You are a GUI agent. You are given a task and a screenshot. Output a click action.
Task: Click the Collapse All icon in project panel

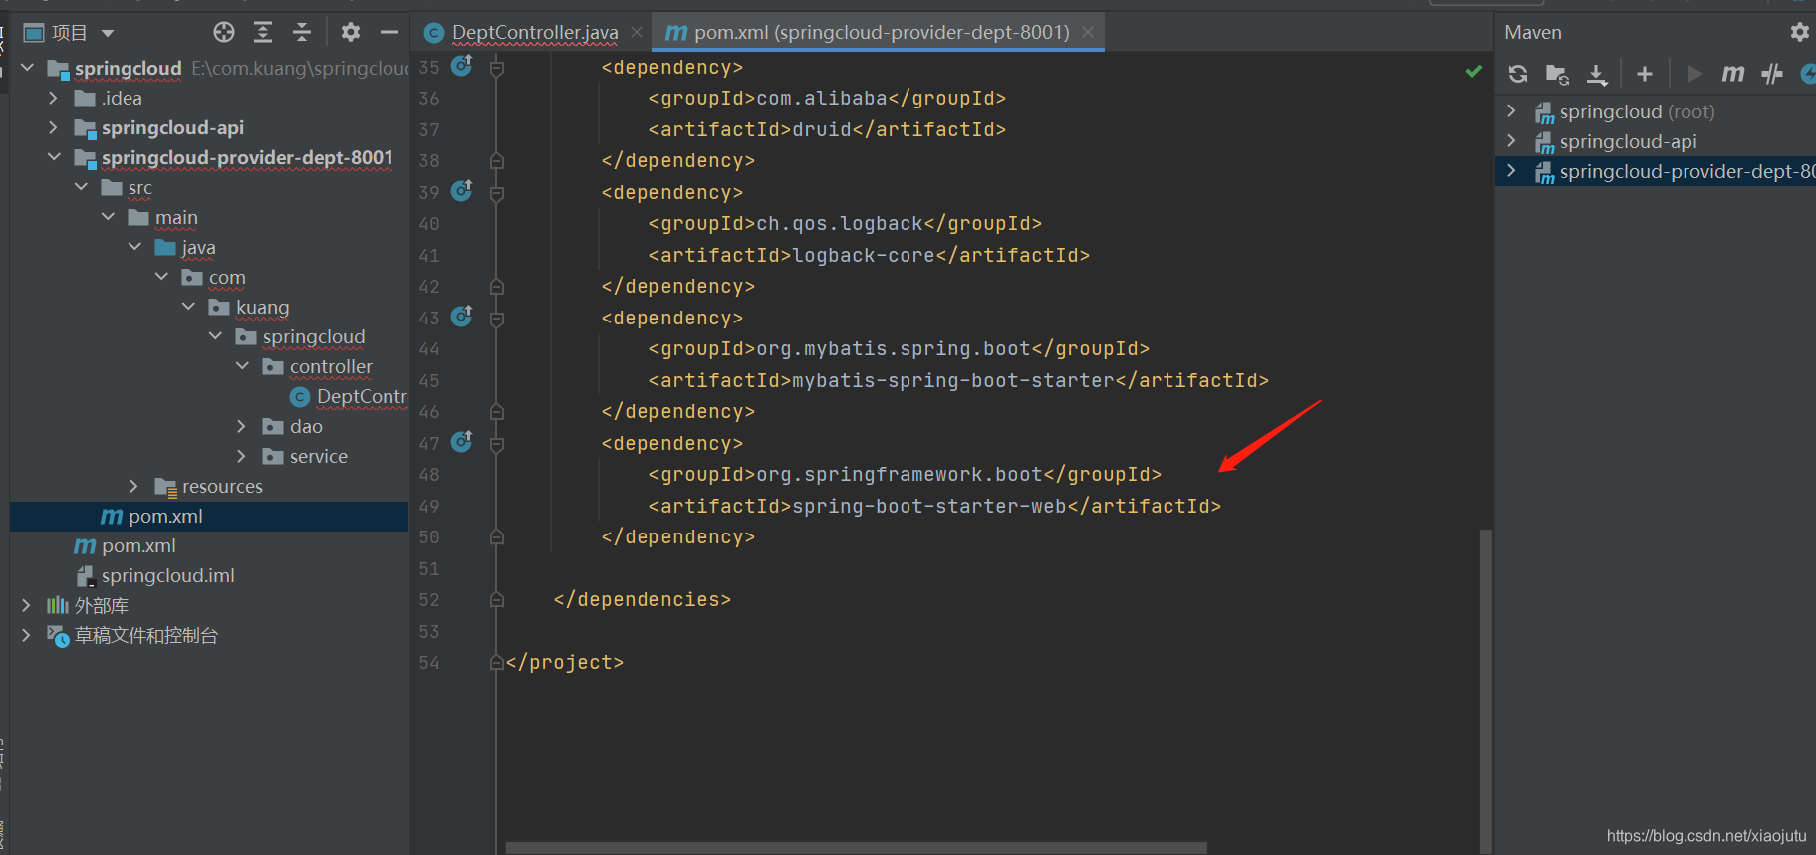[302, 32]
